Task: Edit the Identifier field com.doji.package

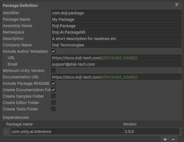Action: click(116, 13)
